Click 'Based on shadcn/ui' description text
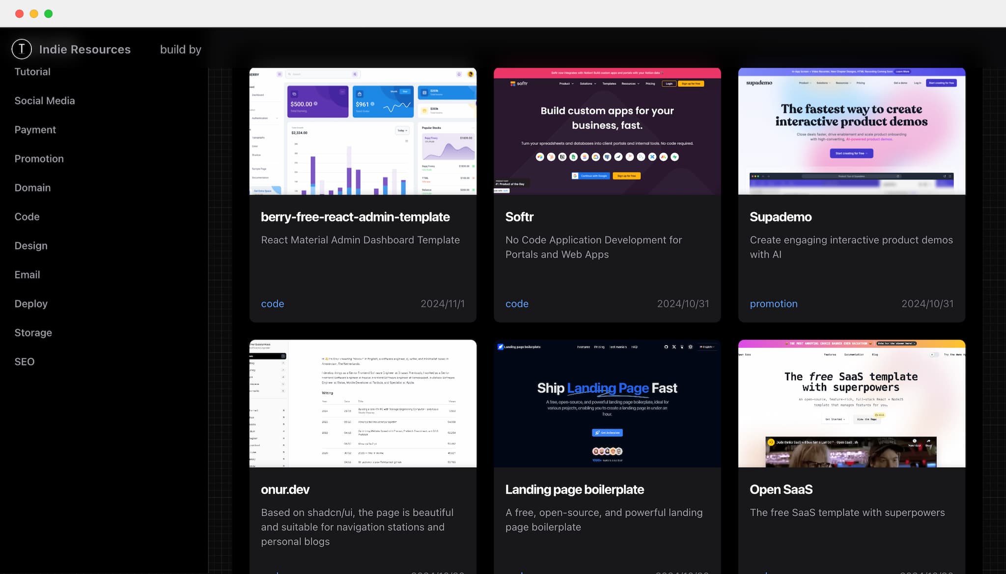 tap(357, 527)
